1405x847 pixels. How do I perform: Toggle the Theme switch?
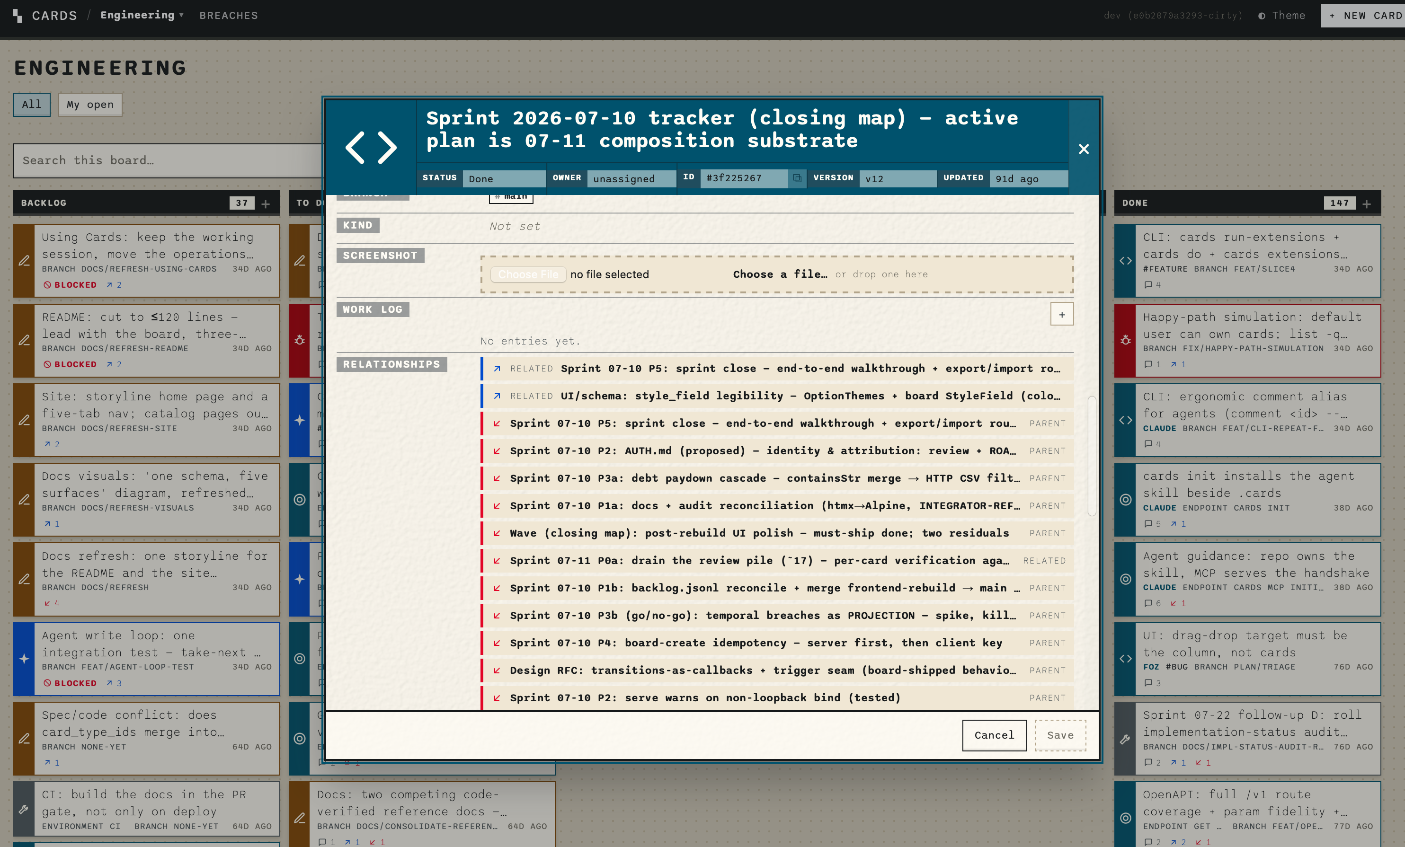tap(1282, 16)
